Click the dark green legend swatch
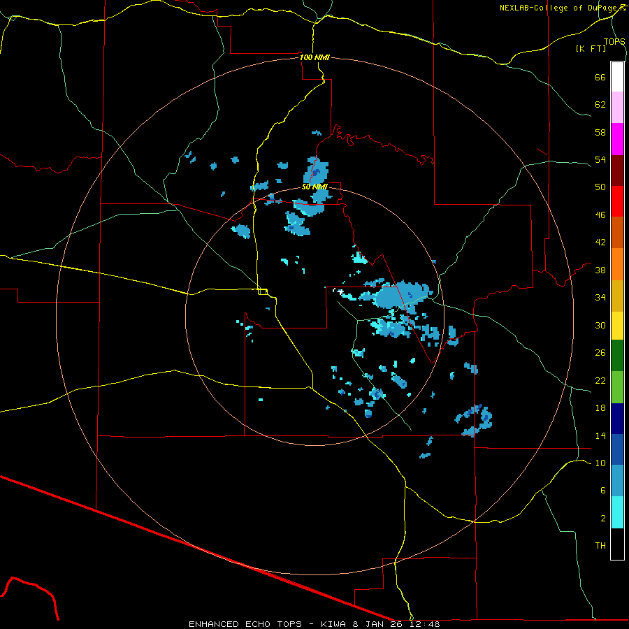 tap(617, 356)
